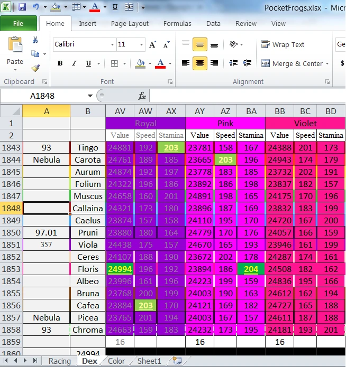Switch to the Formulas tab
This screenshot has height=367, width=346.
click(177, 24)
